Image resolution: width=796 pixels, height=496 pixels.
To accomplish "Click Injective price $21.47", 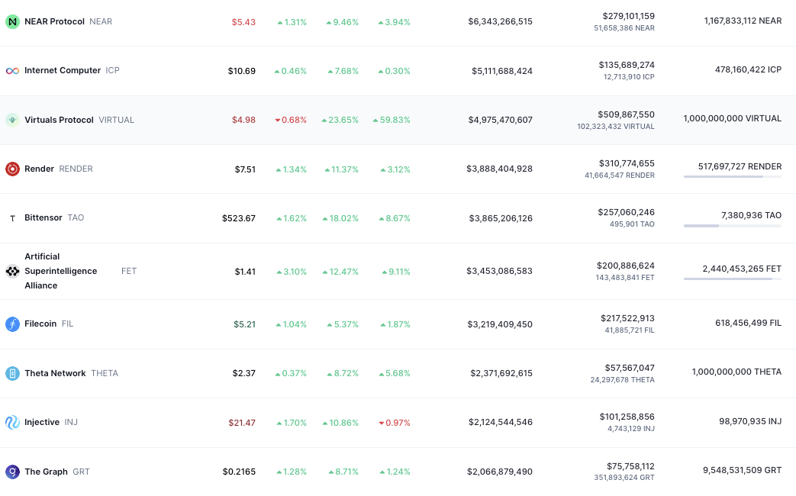I will 242,423.
